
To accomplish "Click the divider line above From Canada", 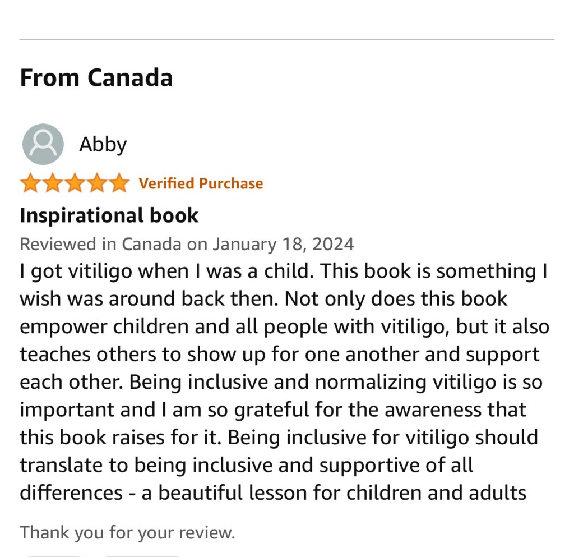I will click(287, 40).
